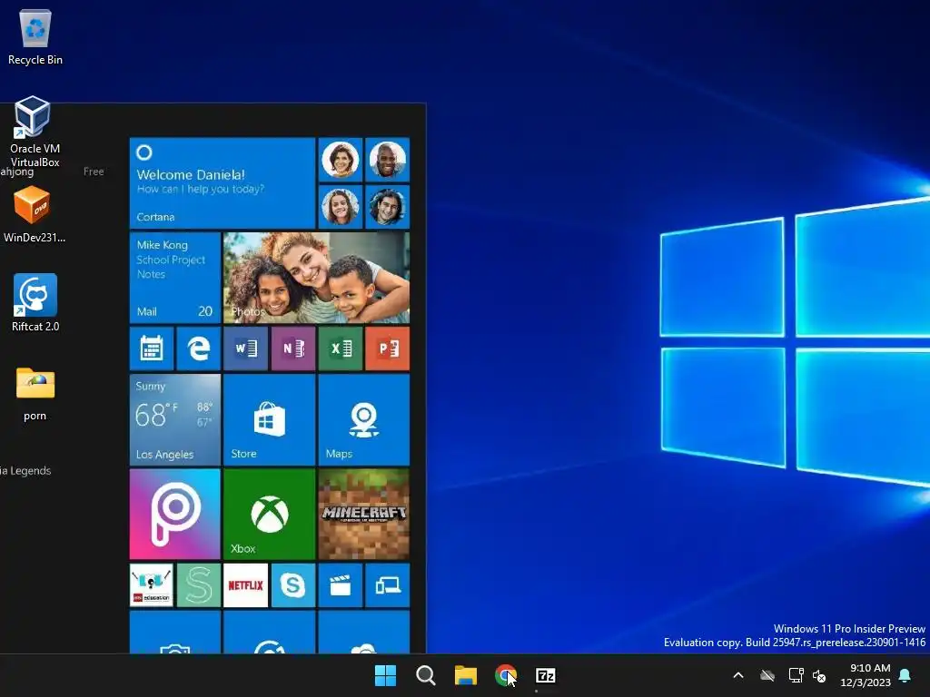Open the Photos tile
Image resolution: width=930 pixels, height=697 pixels.
(x=317, y=278)
